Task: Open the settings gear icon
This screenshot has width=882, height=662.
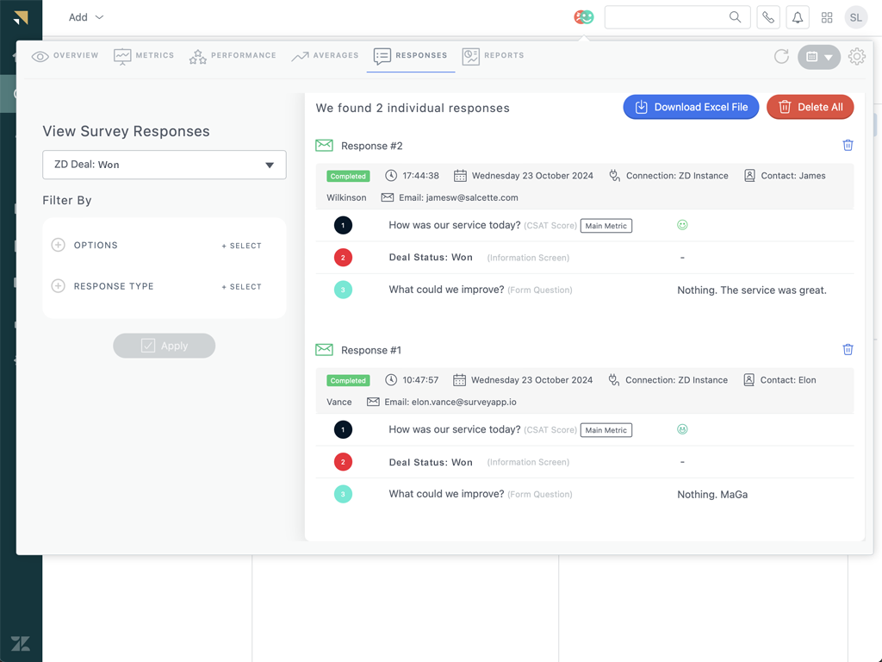Action: (856, 57)
